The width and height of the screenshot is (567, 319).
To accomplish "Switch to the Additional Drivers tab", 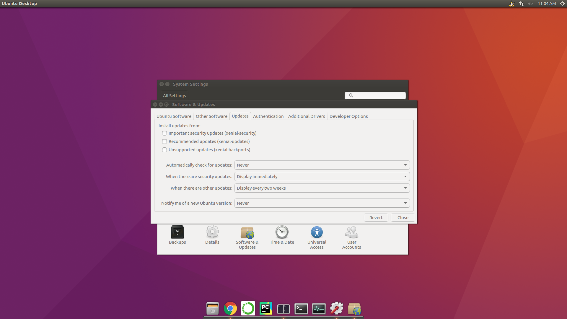I will 307,116.
